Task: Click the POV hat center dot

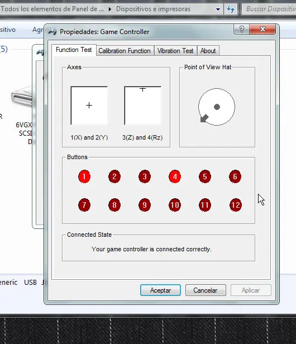Action: click(217, 107)
